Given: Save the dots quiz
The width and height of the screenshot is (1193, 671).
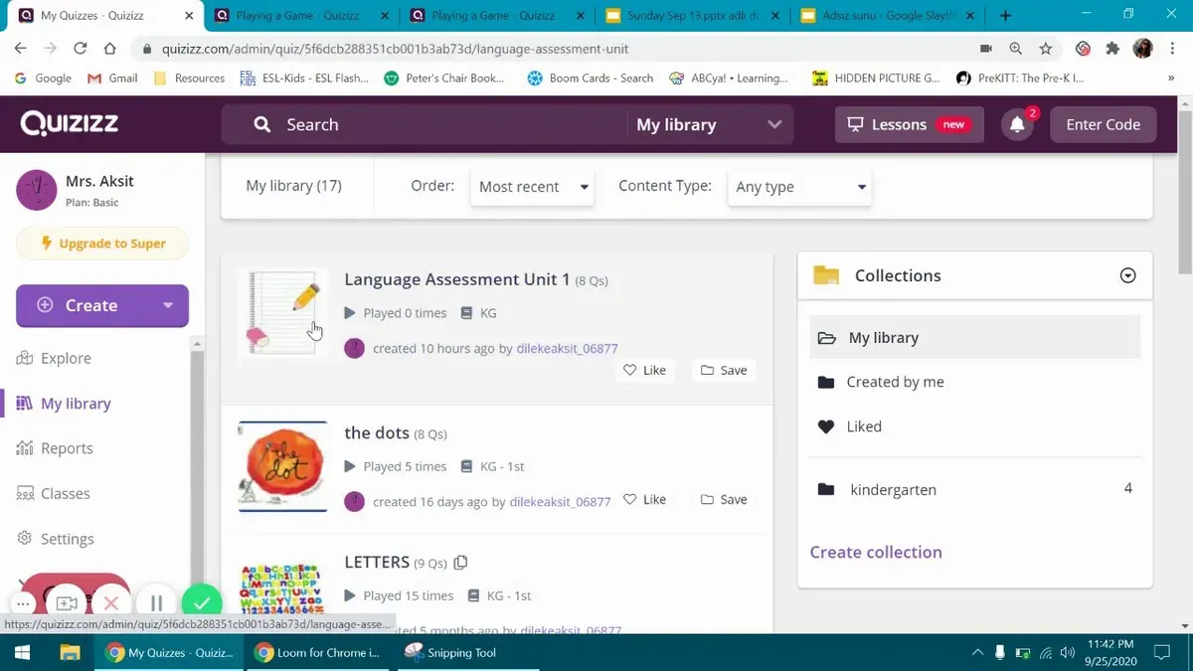Looking at the screenshot, I should point(724,500).
